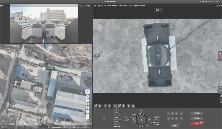This screenshot has height=129, width=222.
Task: Click the aircraft icon in map side controls
Action: coord(87,104)
